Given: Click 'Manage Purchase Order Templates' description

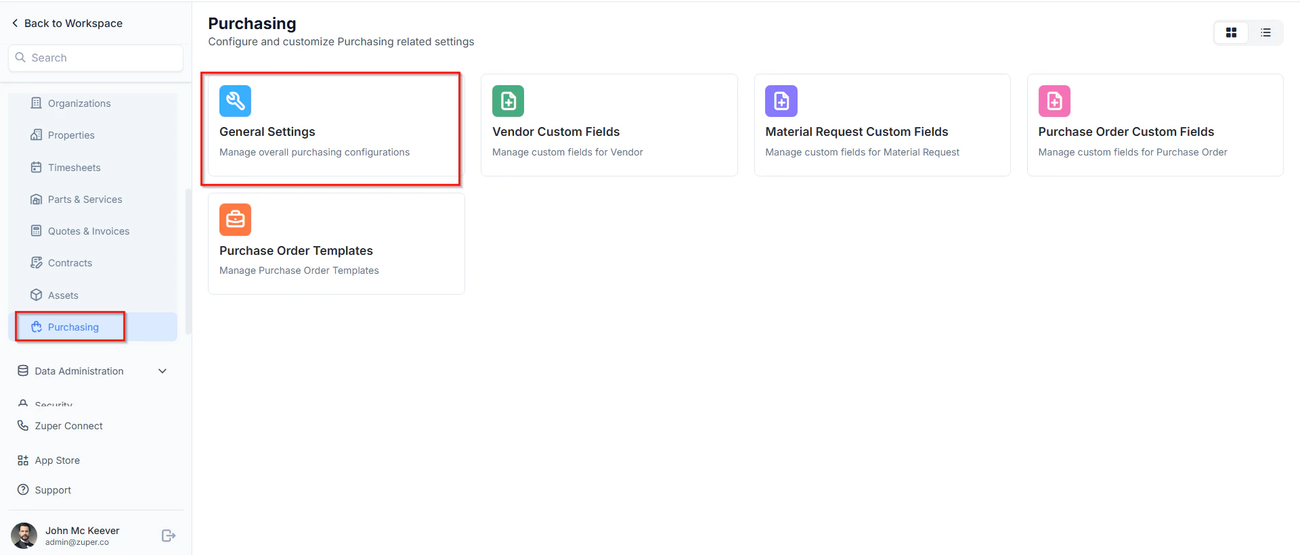Looking at the screenshot, I should tap(299, 270).
